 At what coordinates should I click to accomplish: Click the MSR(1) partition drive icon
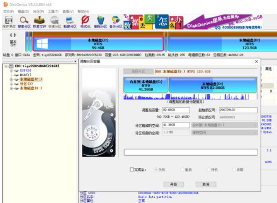tap(17, 75)
